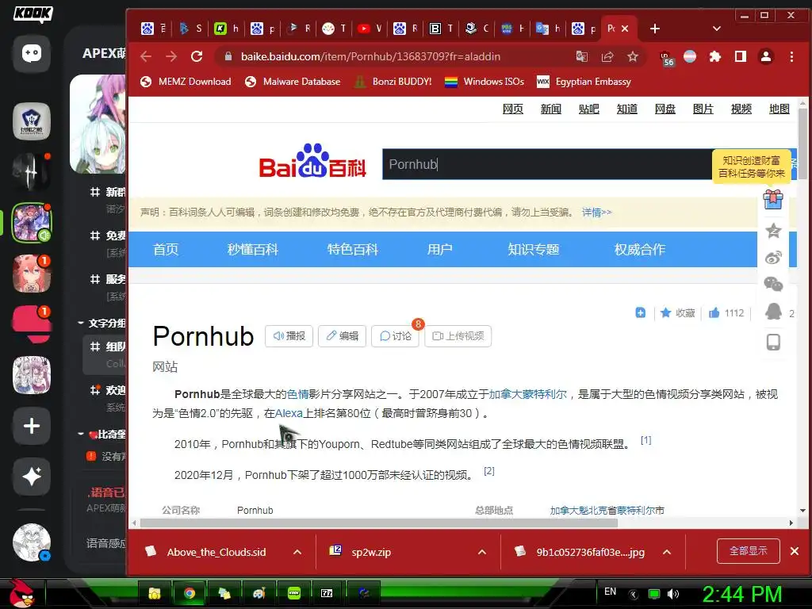Open the Chrome profile avatar
This screenshot has width=812, height=609.
coord(766,56)
